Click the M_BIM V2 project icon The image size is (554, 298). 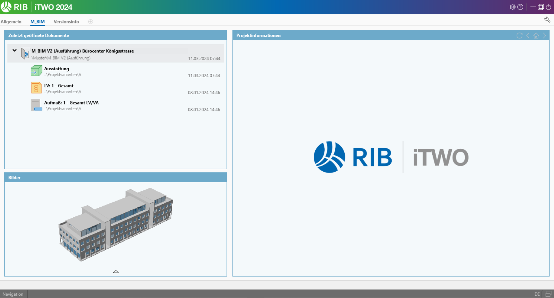pyautogui.click(x=25, y=54)
